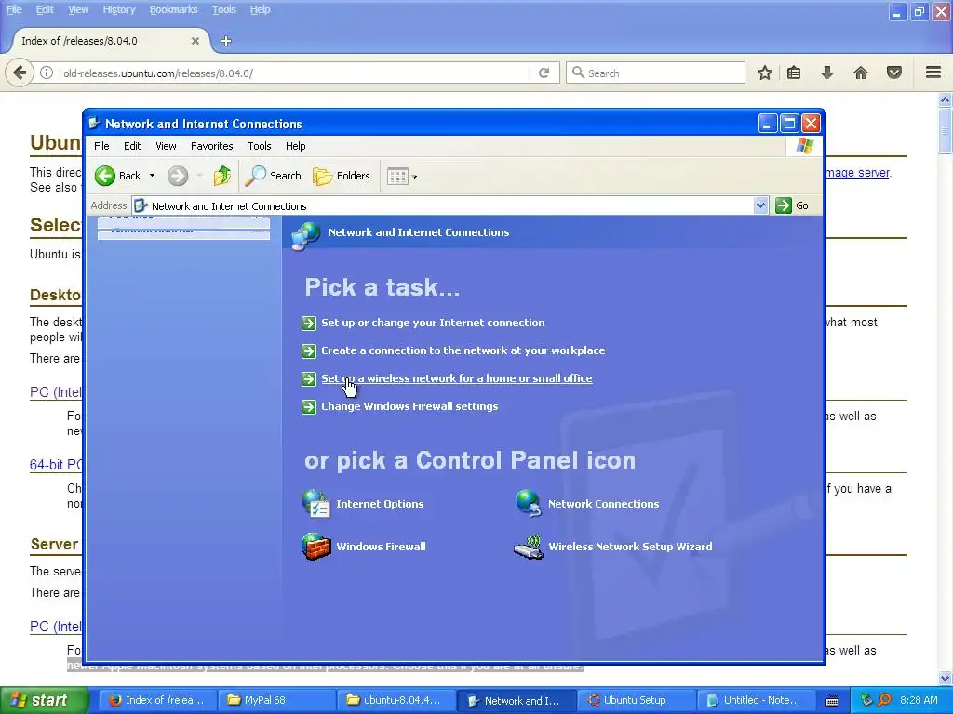The width and height of the screenshot is (953, 714).
Task: Click the site information icon in URL bar
Action: [x=47, y=73]
